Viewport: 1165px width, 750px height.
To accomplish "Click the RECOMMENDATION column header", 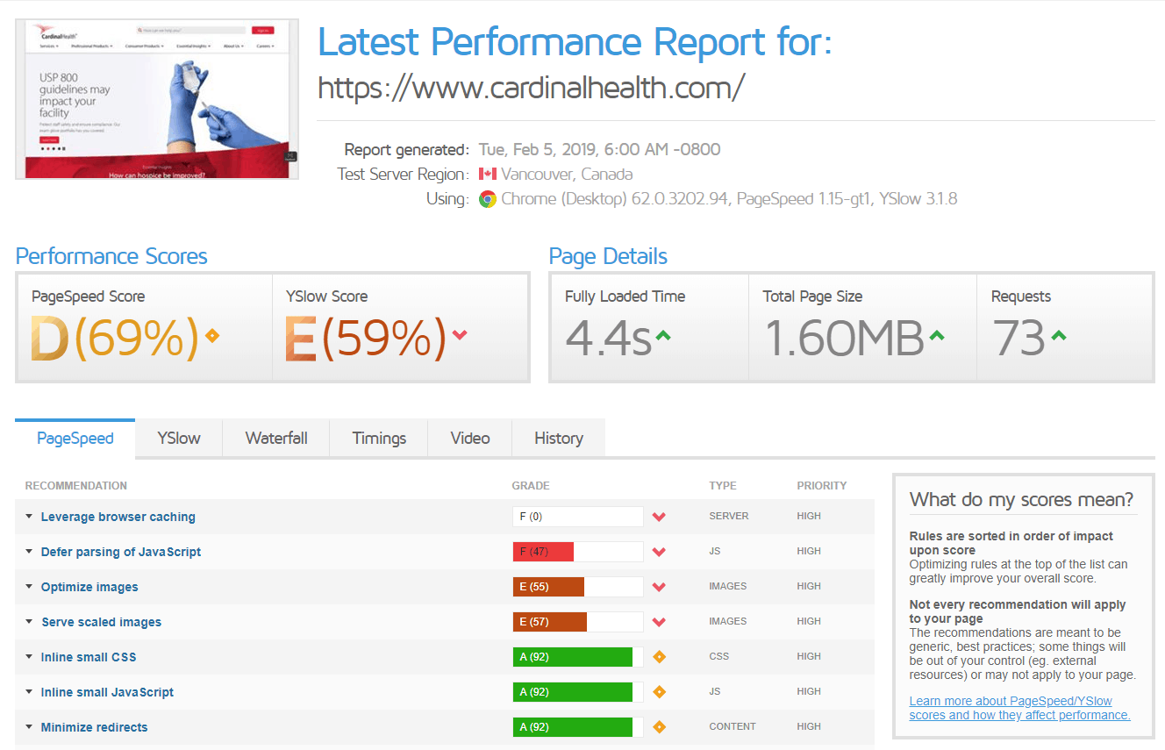I will pos(76,485).
